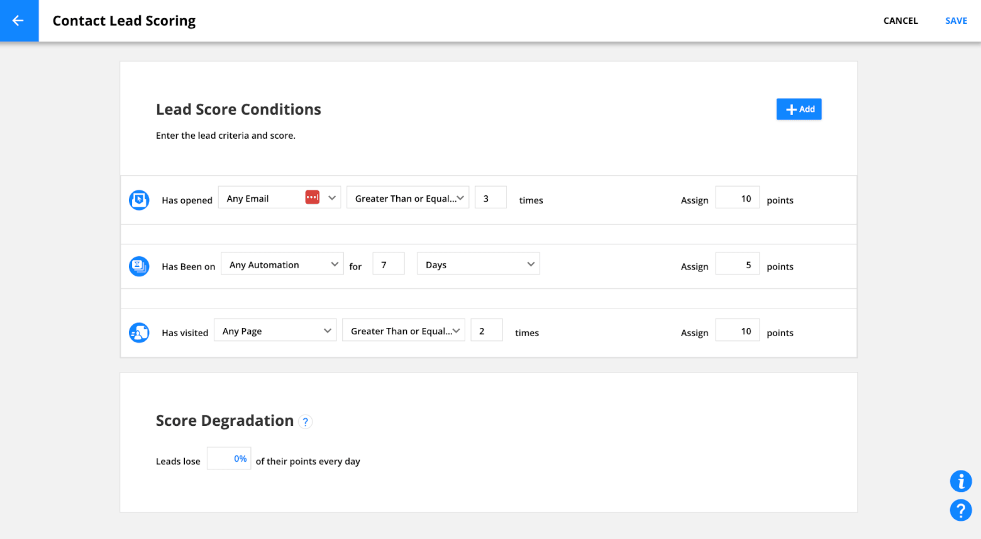This screenshot has width=981, height=539.
Task: Click the email opened condition icon
Action: point(139,200)
